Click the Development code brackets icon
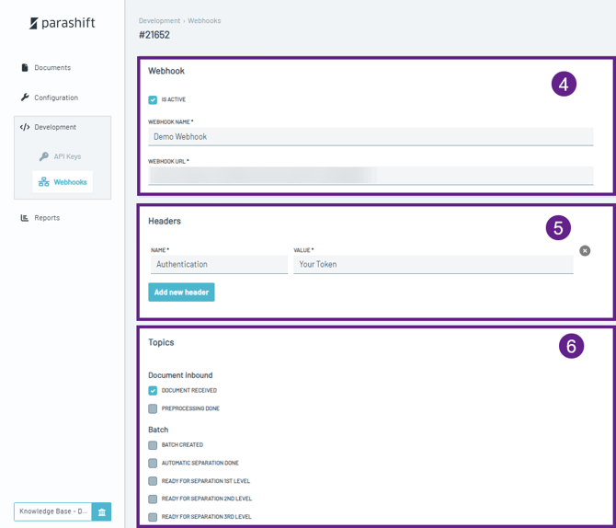Viewport: 616px width, 528px height. click(x=25, y=127)
